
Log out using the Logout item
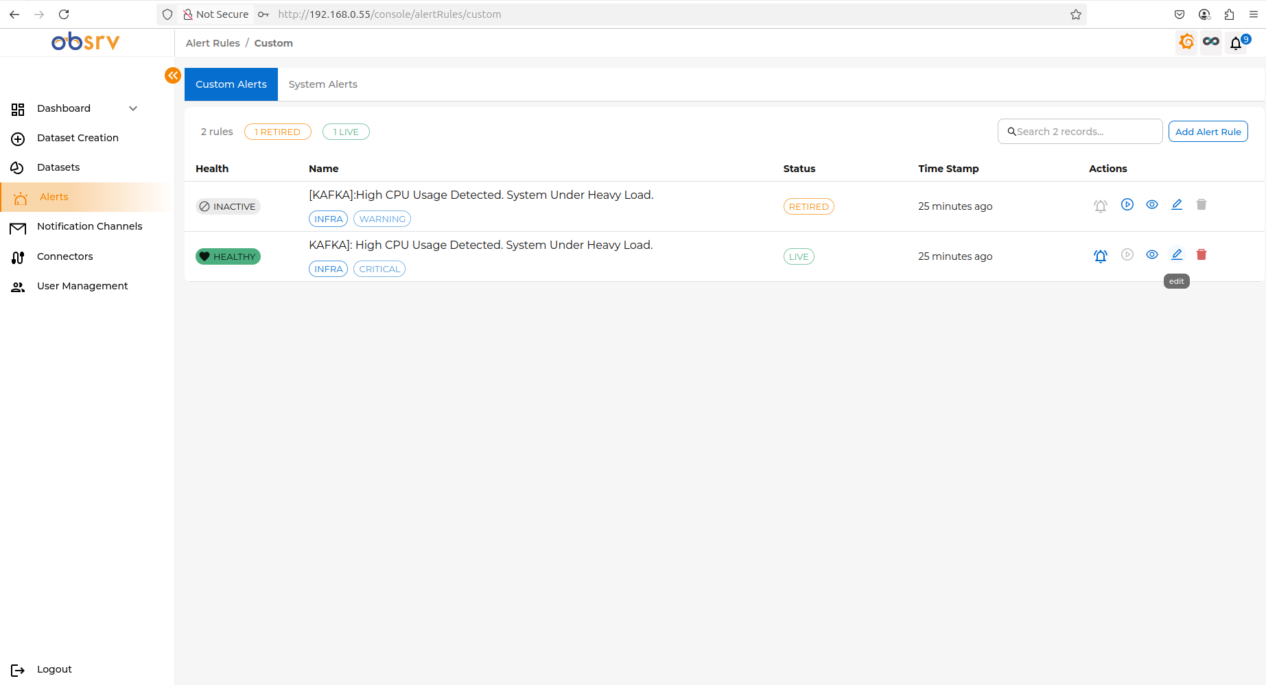[x=54, y=669]
